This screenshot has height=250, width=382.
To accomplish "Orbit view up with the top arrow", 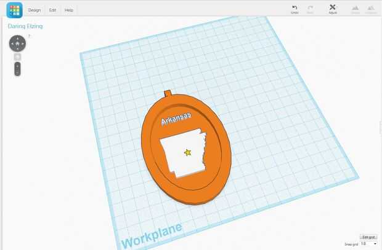I will click(x=17, y=38).
